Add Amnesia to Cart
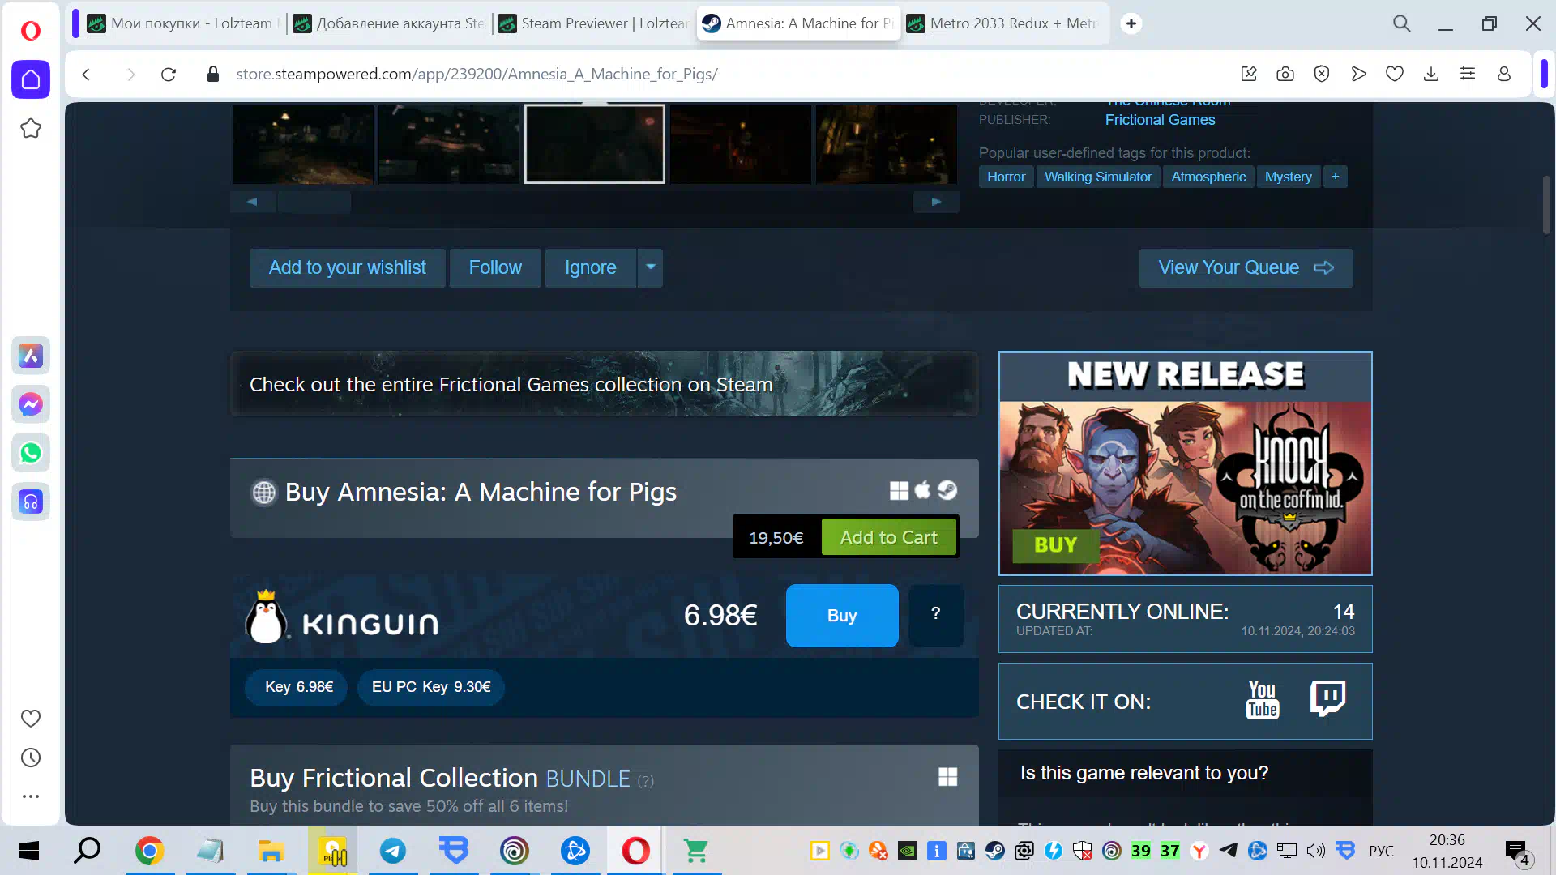Screen dimensions: 1556x875 click(889, 537)
